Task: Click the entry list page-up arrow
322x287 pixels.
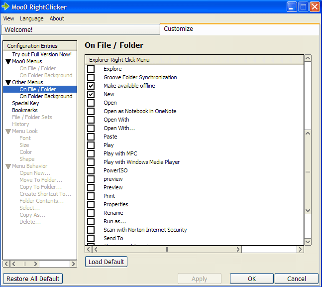Action: [x=308, y=133]
